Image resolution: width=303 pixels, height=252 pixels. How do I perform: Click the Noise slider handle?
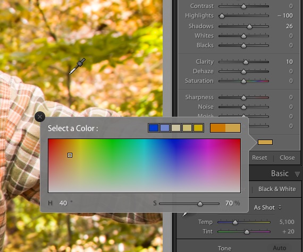[243, 107]
